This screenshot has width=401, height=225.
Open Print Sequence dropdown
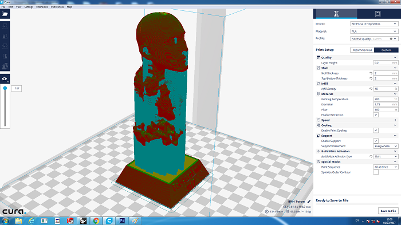point(386,167)
